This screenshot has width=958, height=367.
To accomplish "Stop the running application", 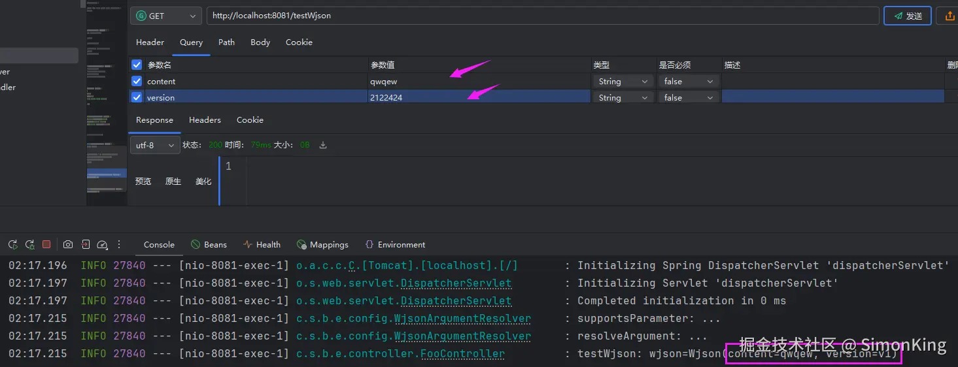I will [x=46, y=245].
